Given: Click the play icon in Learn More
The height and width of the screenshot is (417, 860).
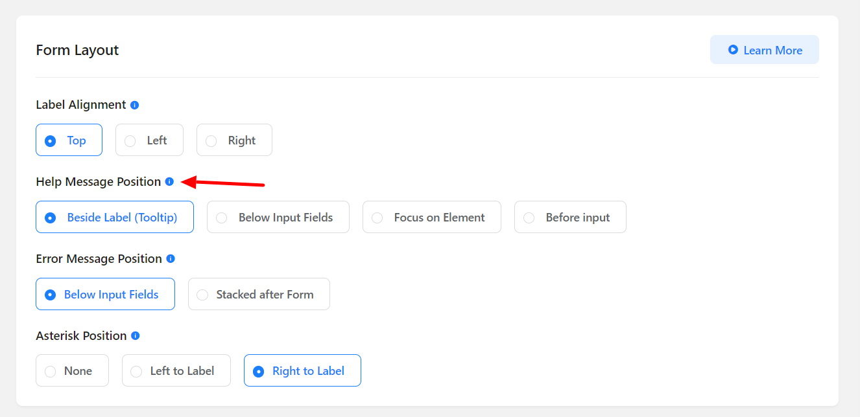Looking at the screenshot, I should pos(733,50).
